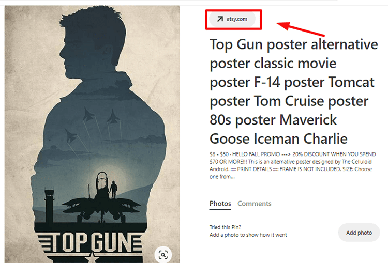Click the Add photo button

(359, 233)
